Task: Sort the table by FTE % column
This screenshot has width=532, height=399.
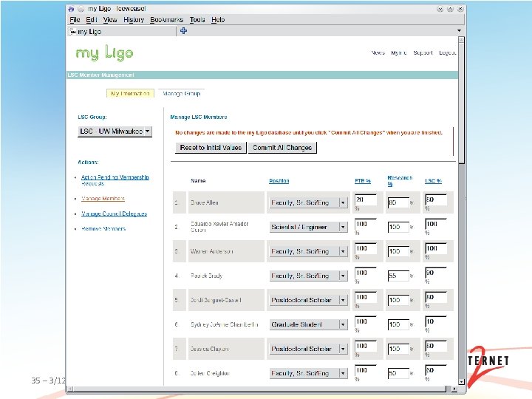Action: (363, 181)
